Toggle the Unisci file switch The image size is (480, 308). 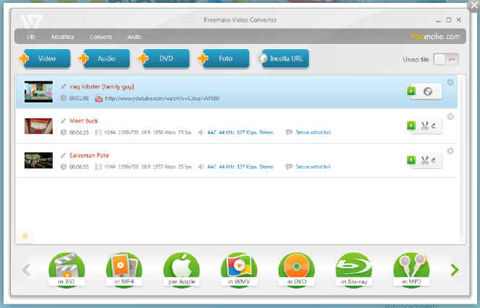point(446,59)
